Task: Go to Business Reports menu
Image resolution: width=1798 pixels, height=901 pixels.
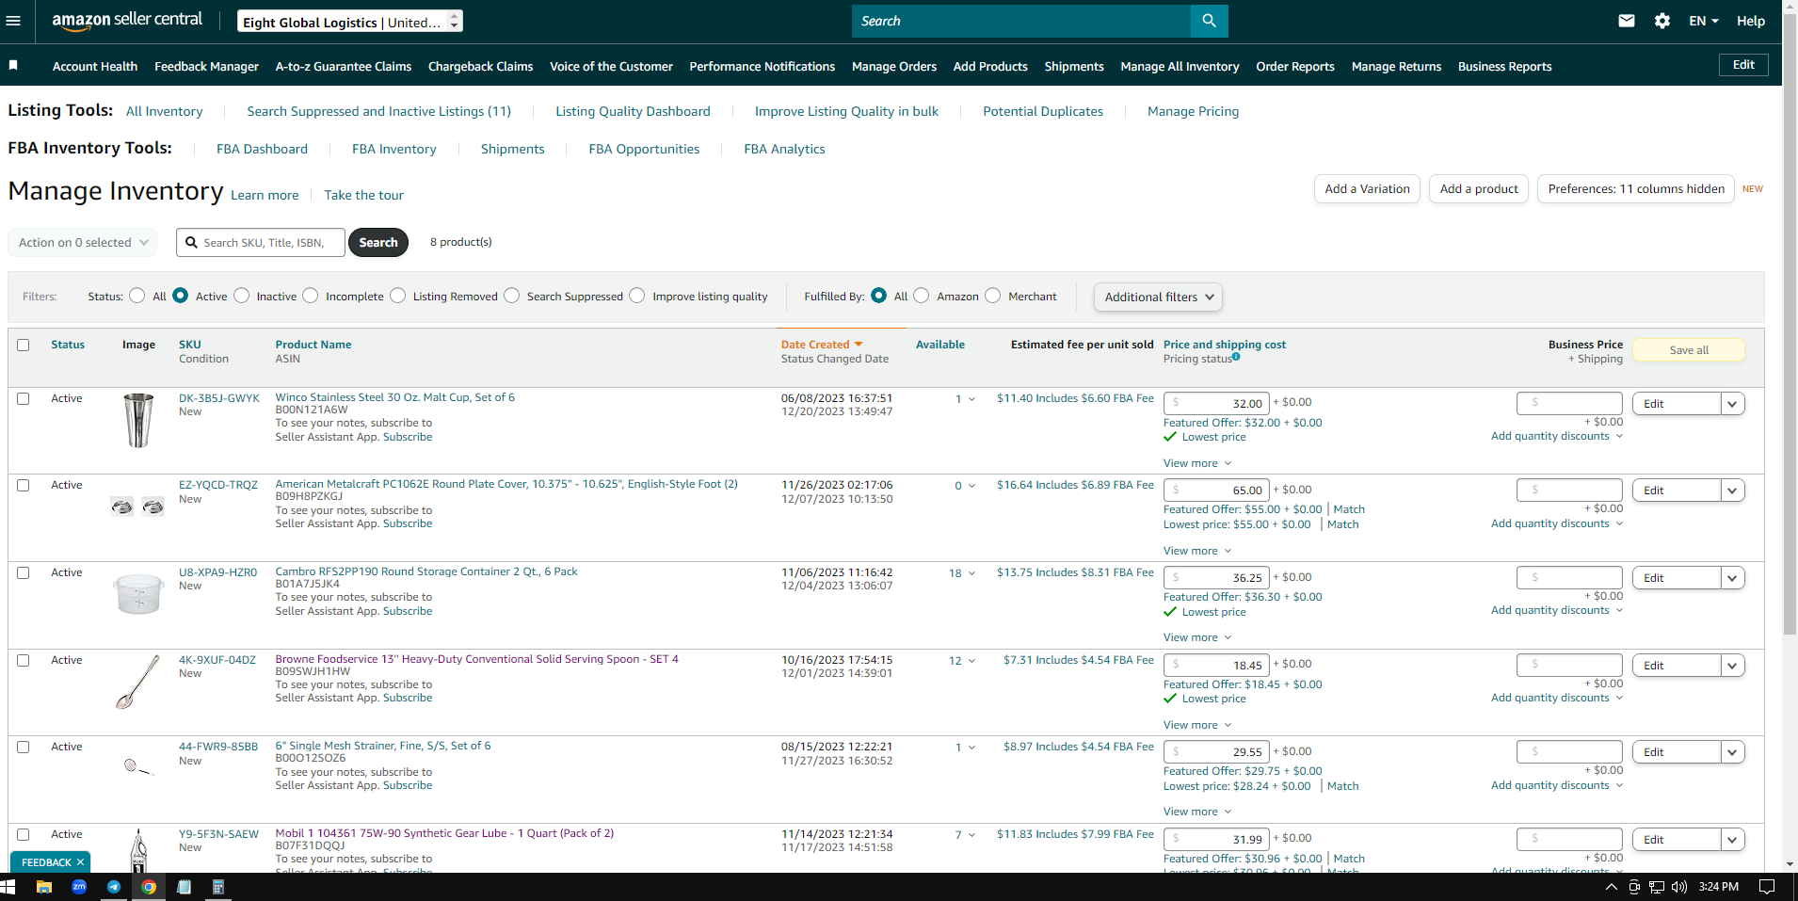Action: (x=1504, y=66)
